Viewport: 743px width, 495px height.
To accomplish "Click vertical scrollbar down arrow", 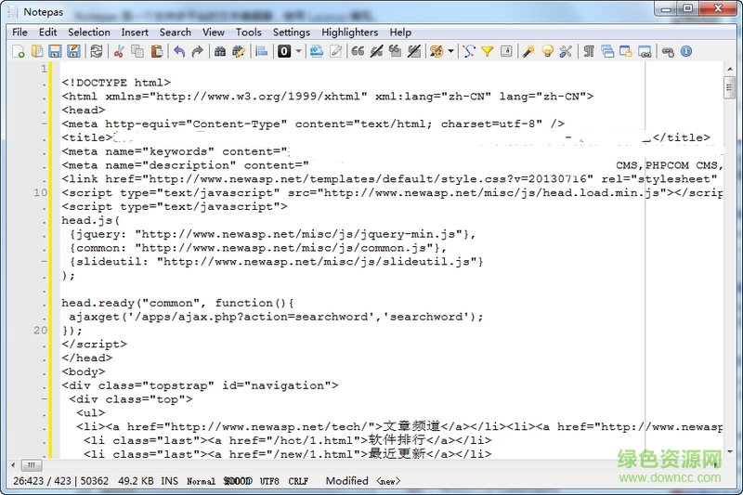I will (x=730, y=451).
